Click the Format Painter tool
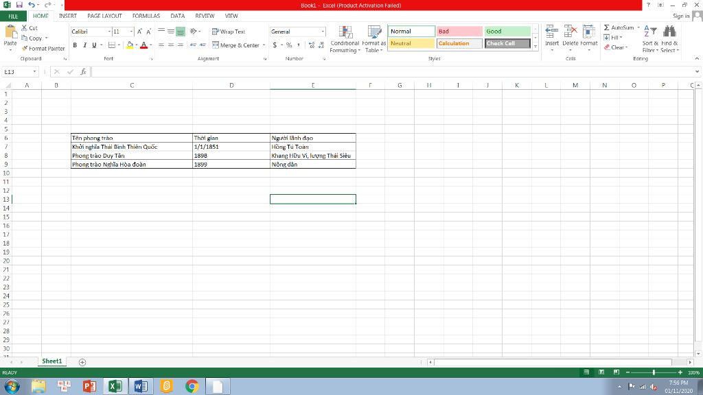The width and height of the screenshot is (703, 395). 43,49
